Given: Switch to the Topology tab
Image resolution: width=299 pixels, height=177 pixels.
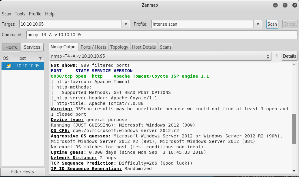Looking at the screenshot, I should click(119, 47).
